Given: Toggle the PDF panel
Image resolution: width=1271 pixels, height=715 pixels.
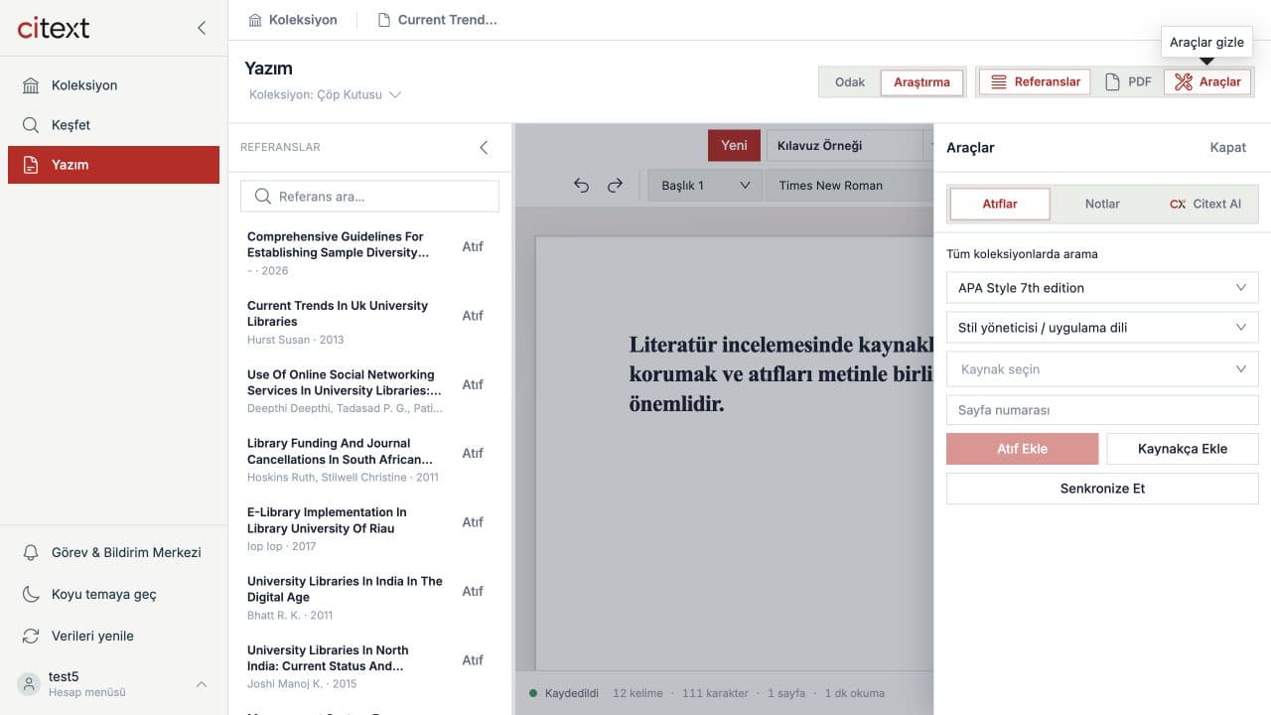Looking at the screenshot, I should 1128,82.
